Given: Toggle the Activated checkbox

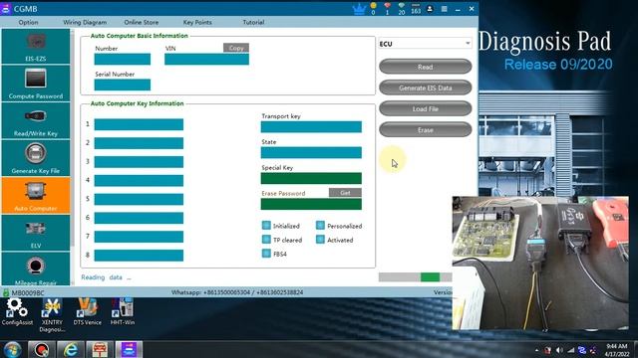Looking at the screenshot, I should (x=320, y=240).
